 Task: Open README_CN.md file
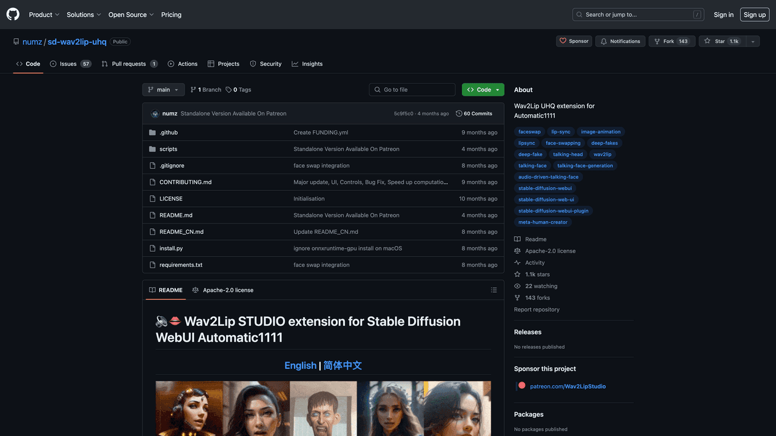181,232
